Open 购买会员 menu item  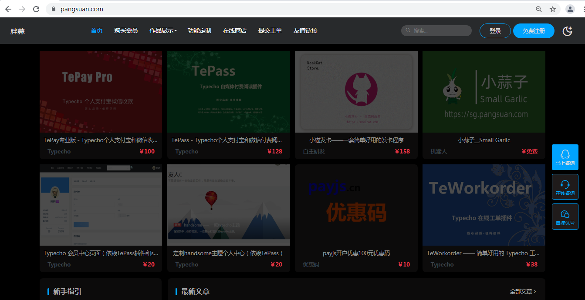point(126,31)
